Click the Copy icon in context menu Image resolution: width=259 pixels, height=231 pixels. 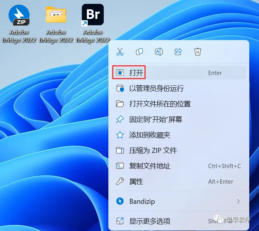click(139, 52)
